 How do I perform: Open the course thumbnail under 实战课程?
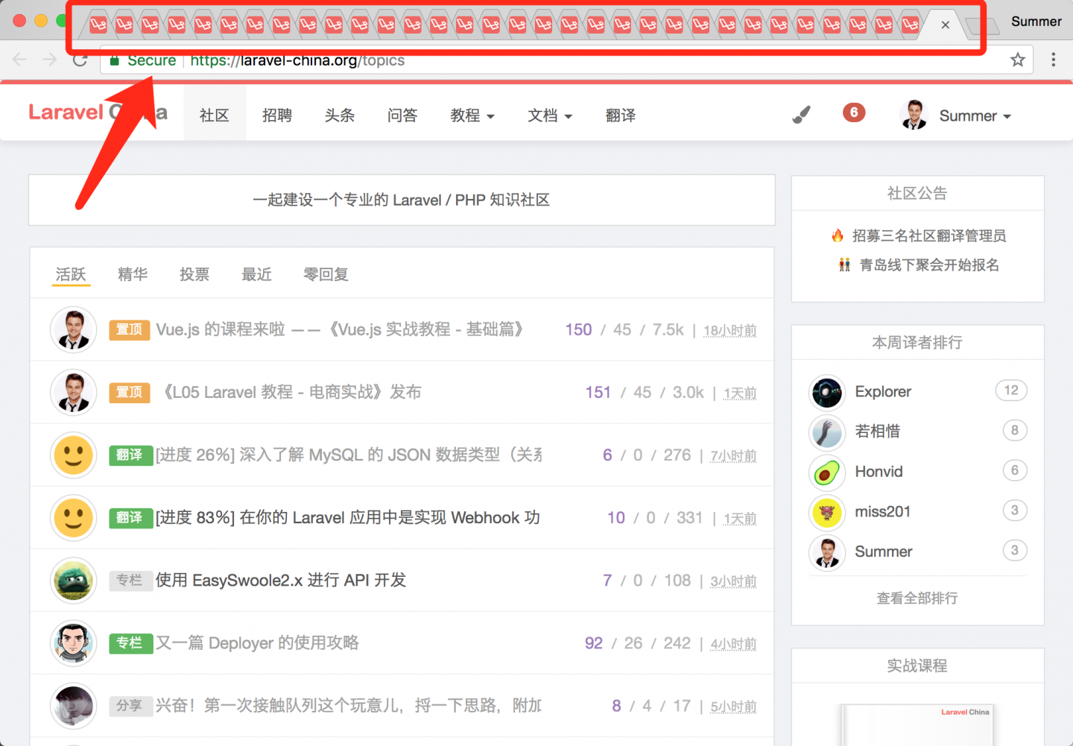[917, 724]
